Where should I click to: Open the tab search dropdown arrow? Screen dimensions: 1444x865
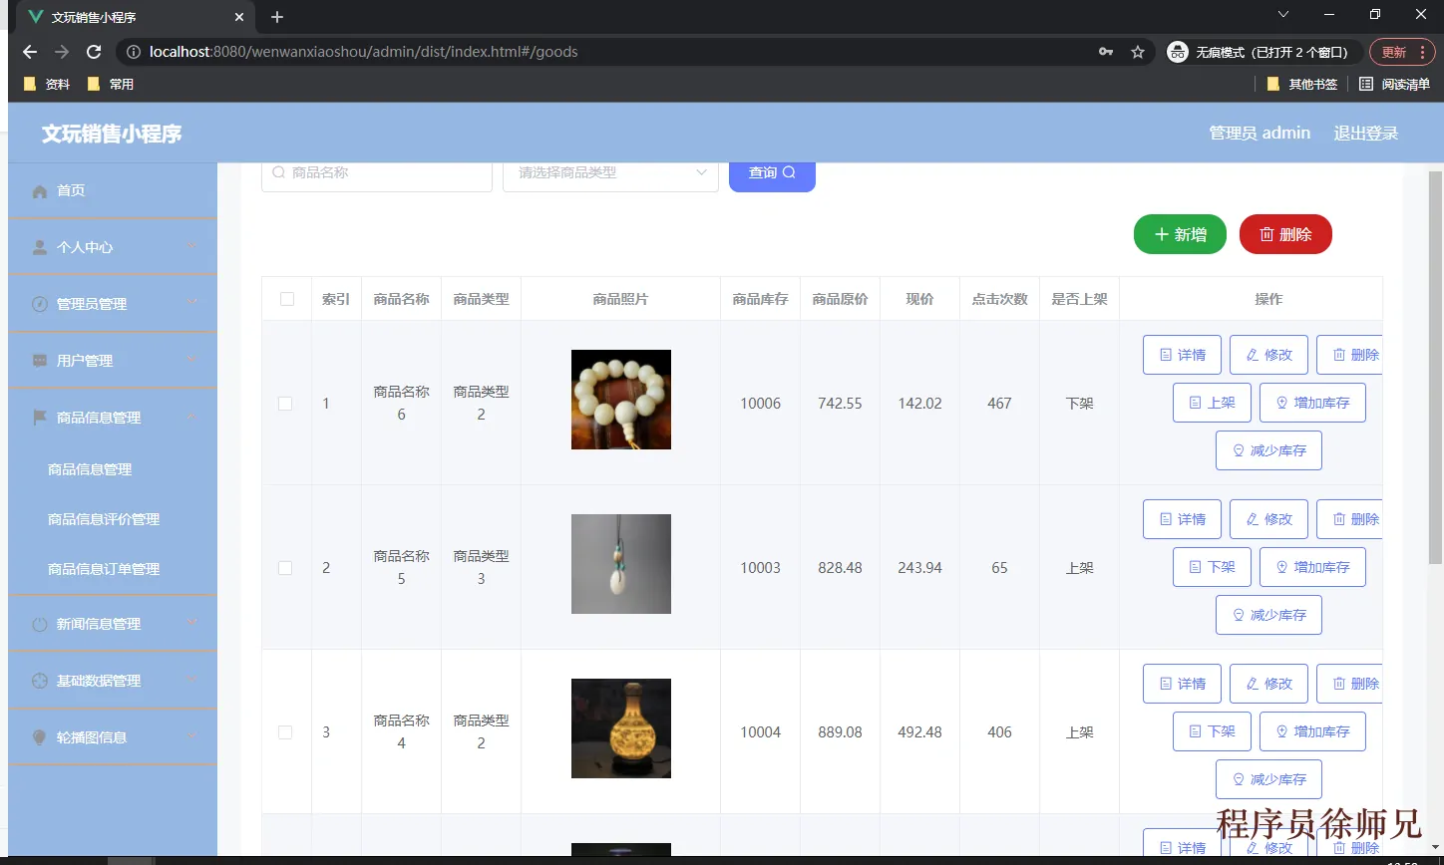point(1283,15)
